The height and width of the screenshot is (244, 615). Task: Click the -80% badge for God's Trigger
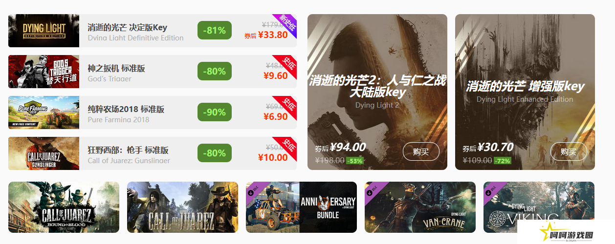[215, 71]
